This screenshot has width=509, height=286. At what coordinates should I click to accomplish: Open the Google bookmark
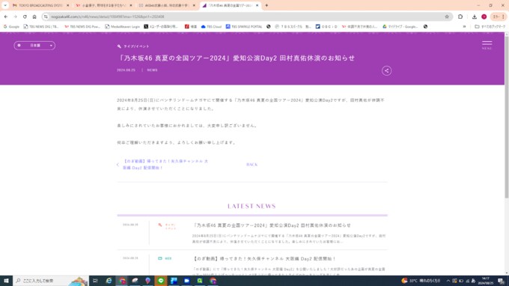pos(11,27)
